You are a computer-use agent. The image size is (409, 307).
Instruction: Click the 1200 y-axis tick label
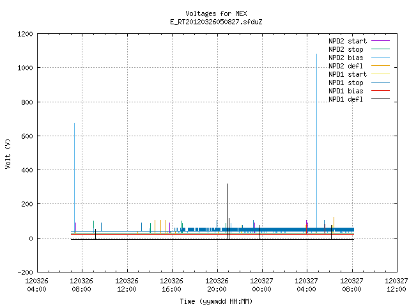25,34
